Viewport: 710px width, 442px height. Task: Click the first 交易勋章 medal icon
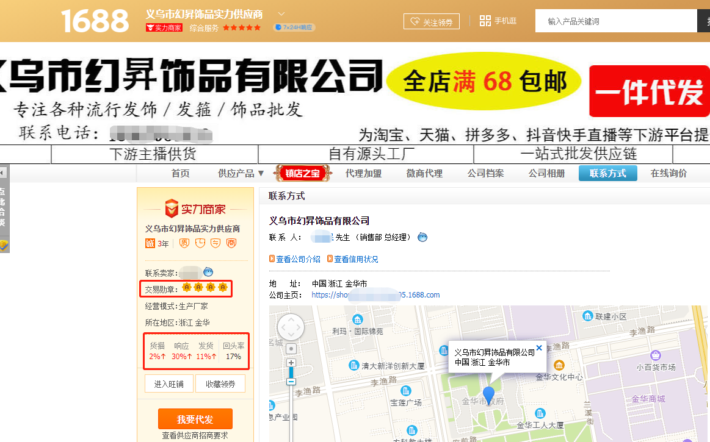tap(187, 287)
